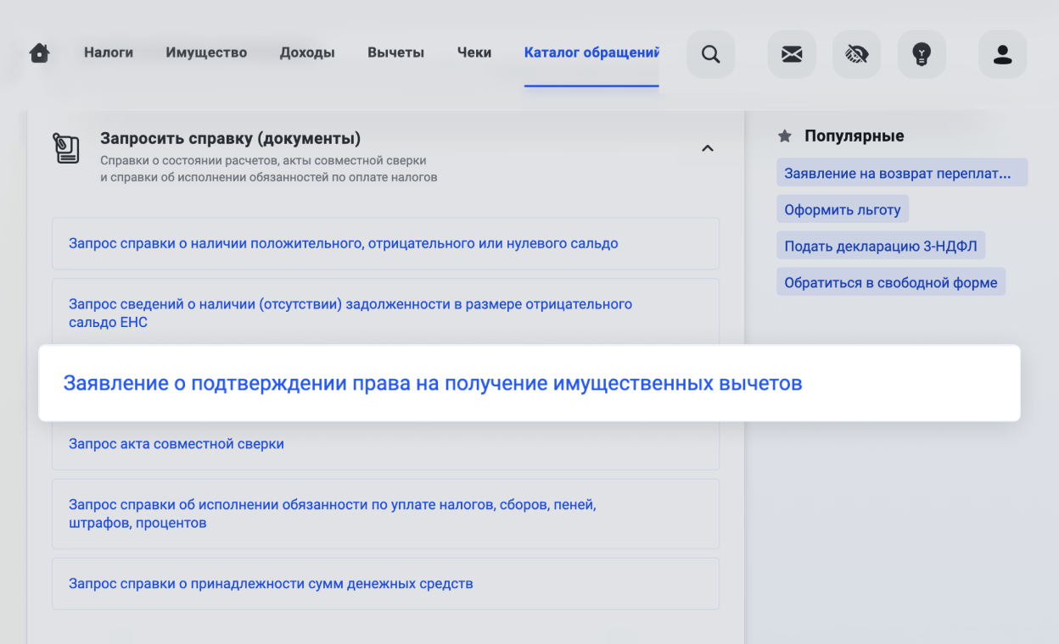Open the search magnifier icon
Image resolution: width=1059 pixels, height=644 pixels.
tap(710, 54)
